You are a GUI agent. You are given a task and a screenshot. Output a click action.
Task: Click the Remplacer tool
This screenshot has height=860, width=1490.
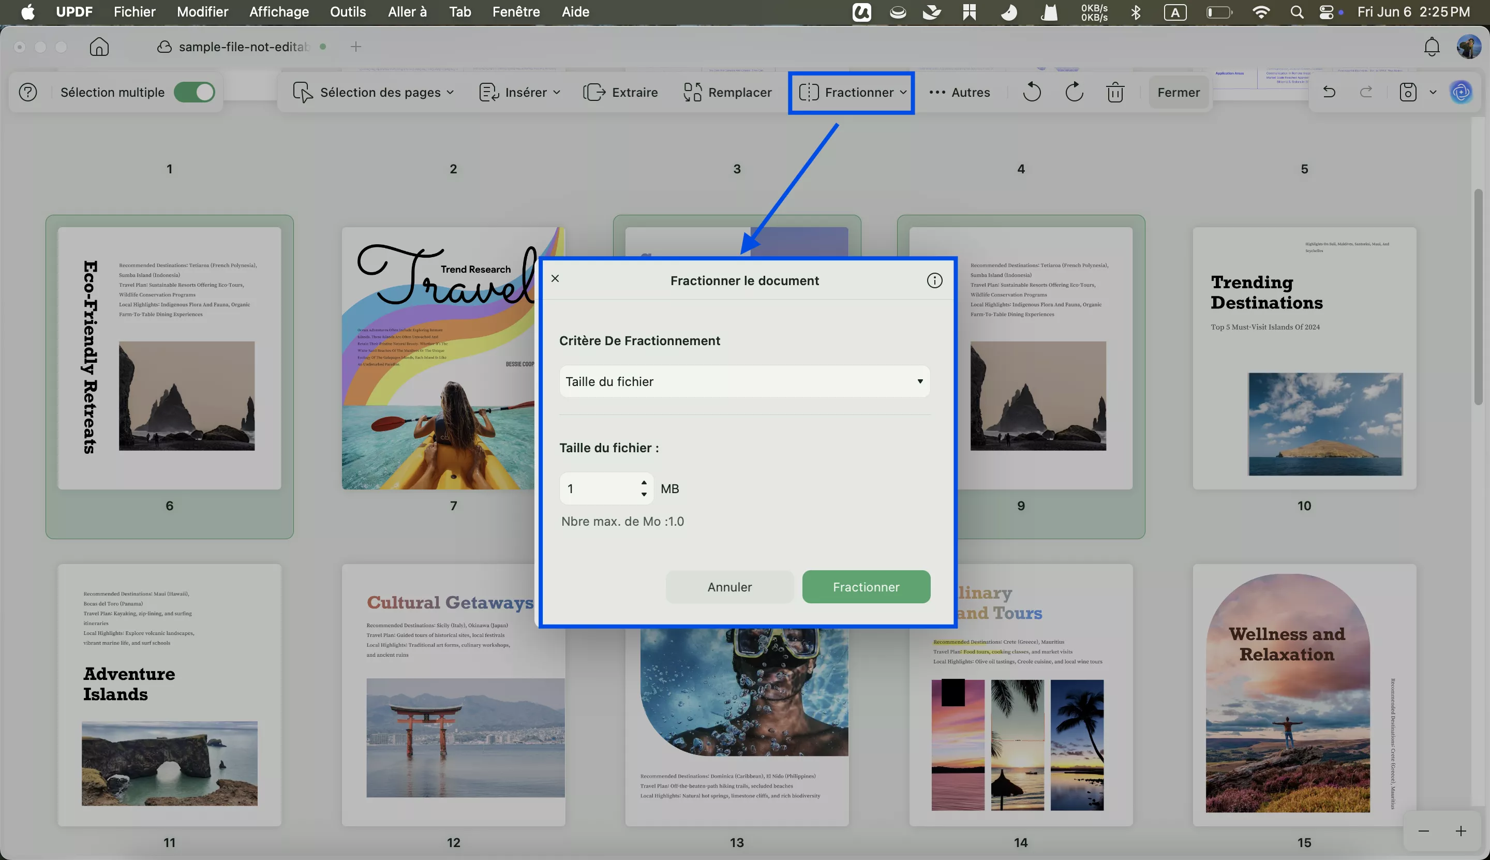pyautogui.click(x=727, y=92)
